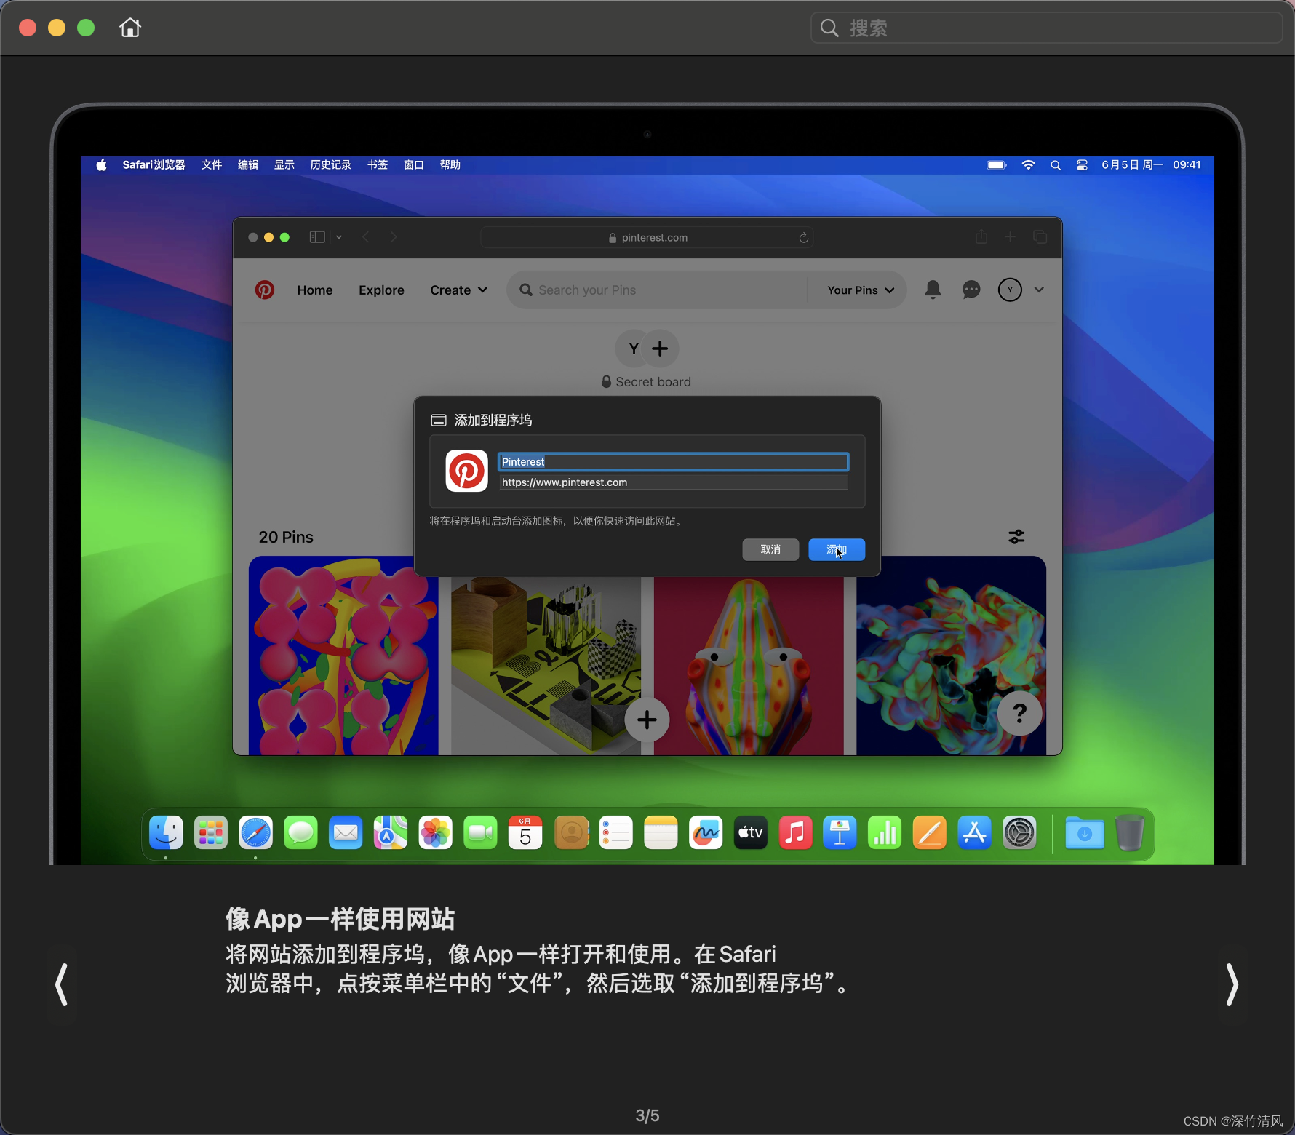Open Photos in the Dock

pyautogui.click(x=436, y=833)
